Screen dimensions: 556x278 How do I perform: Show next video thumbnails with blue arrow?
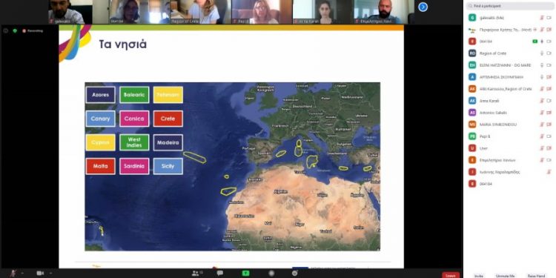coord(423,7)
